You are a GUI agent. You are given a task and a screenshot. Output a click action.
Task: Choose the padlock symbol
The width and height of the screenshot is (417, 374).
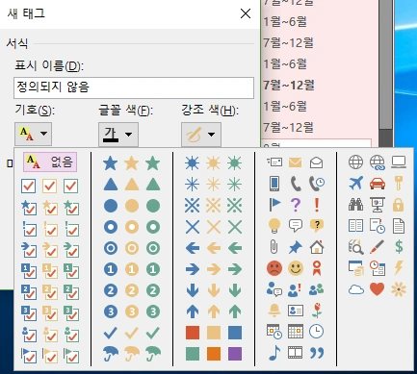[399, 205]
